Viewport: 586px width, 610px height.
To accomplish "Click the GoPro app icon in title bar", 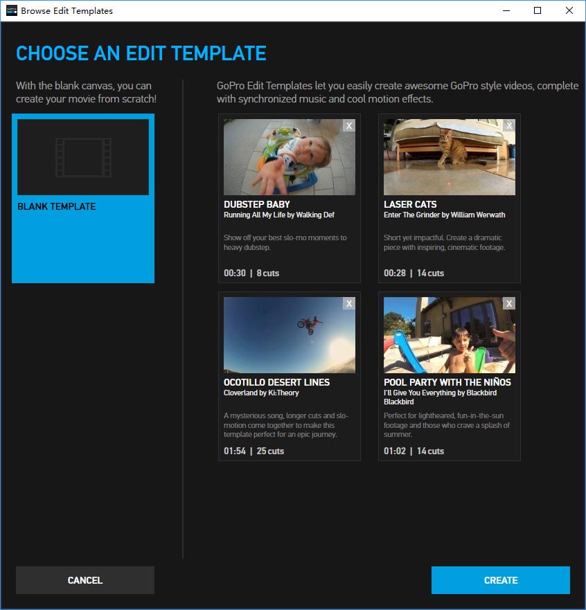I will pos(11,10).
